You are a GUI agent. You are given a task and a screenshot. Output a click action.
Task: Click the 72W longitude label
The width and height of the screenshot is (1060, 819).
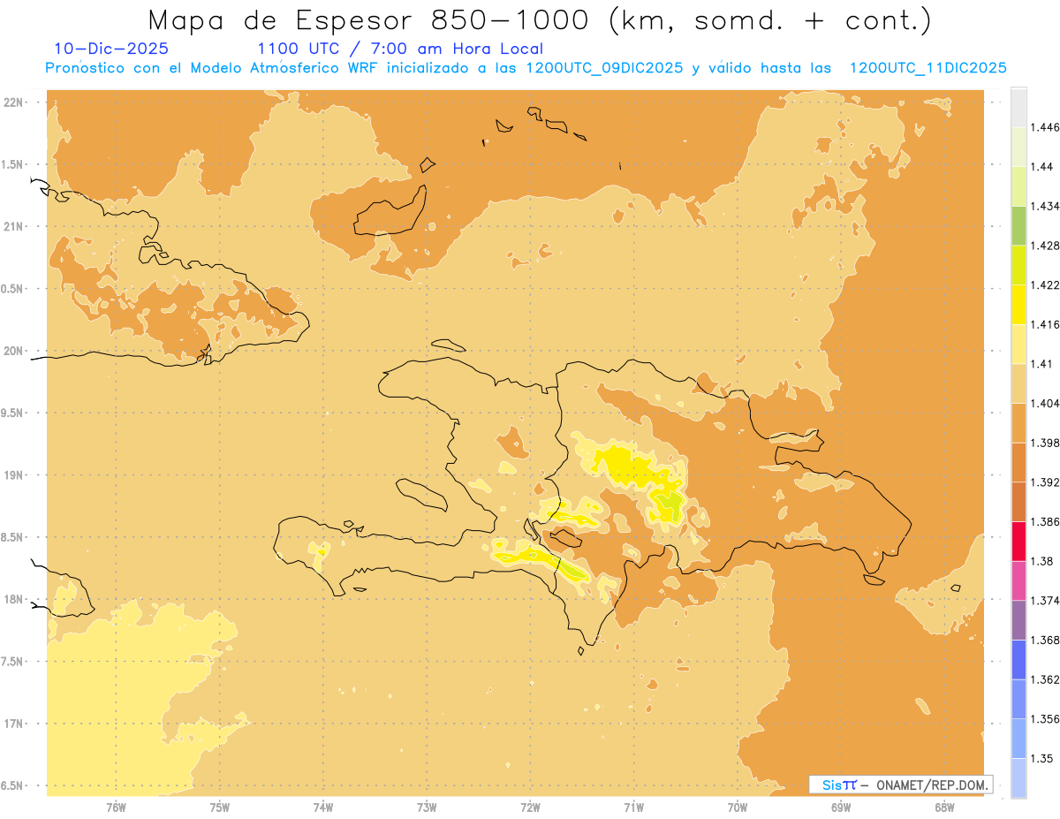point(530,808)
